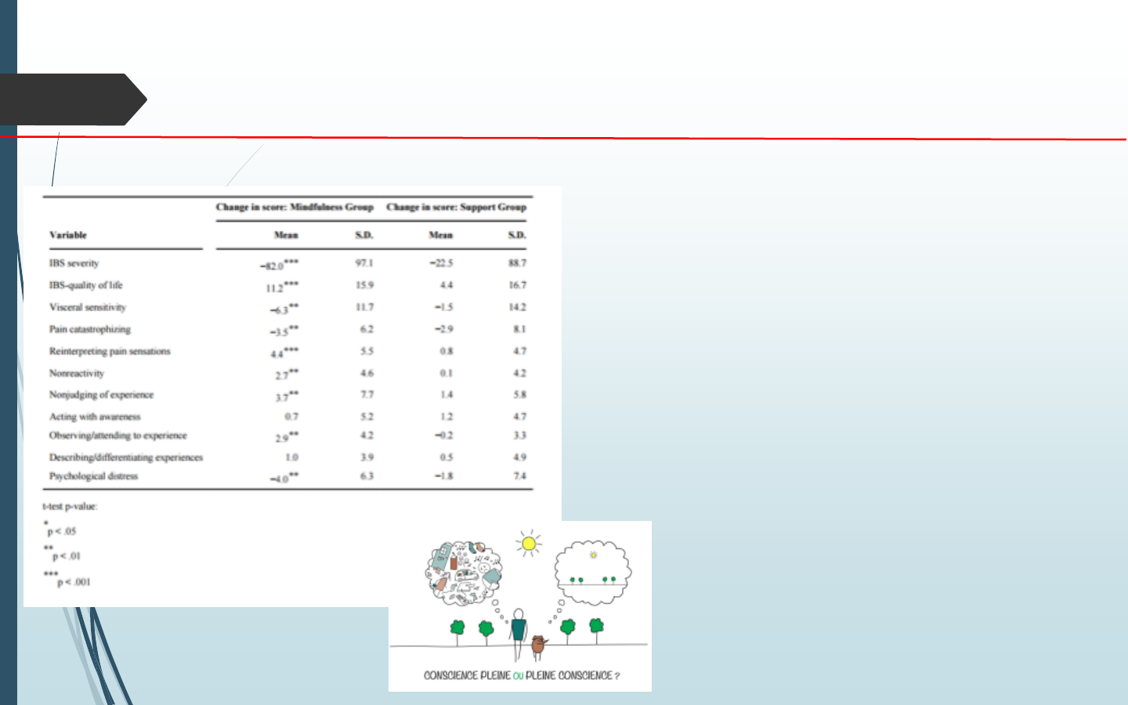
Task: Select the 'Variable' column header
Action: pyautogui.click(x=68, y=235)
